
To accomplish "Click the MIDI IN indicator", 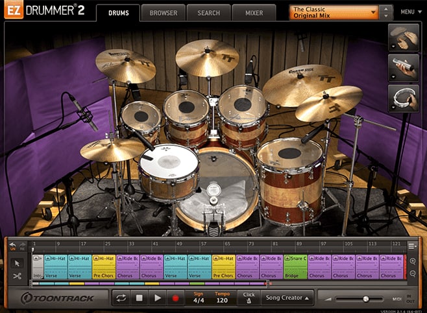I will pos(409,296).
